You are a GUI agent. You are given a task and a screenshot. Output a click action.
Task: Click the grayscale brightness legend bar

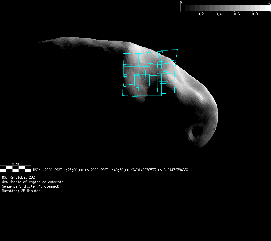(225, 8)
